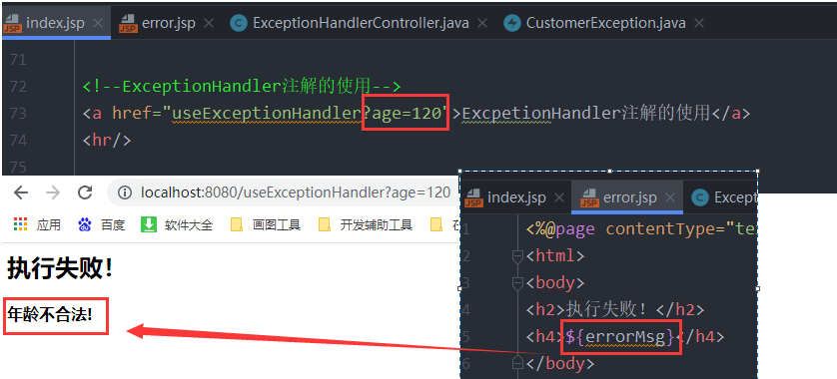
Task: Click <h2>执行失败！ line in error.jsp
Action: (x=615, y=309)
